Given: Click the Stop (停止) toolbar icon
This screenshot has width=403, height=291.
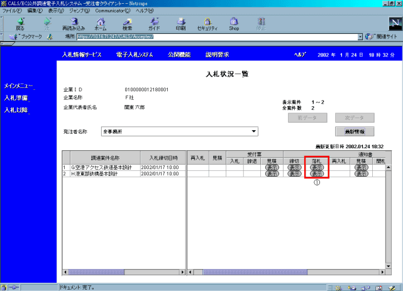Looking at the screenshot, I should 261,24.
